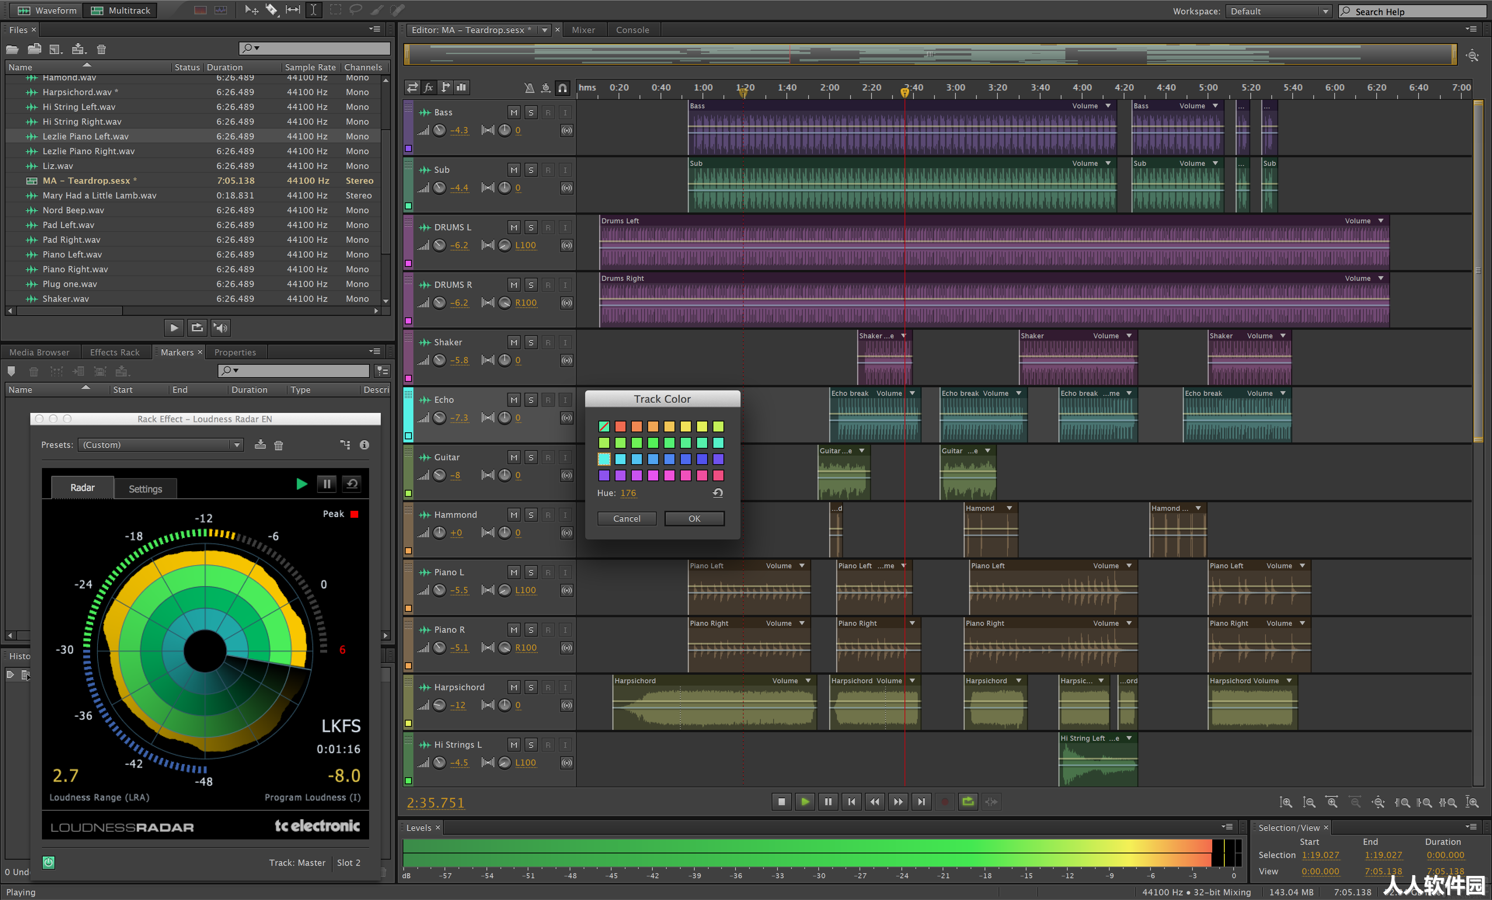Open file icon in Files panel

pyautogui.click(x=12, y=50)
